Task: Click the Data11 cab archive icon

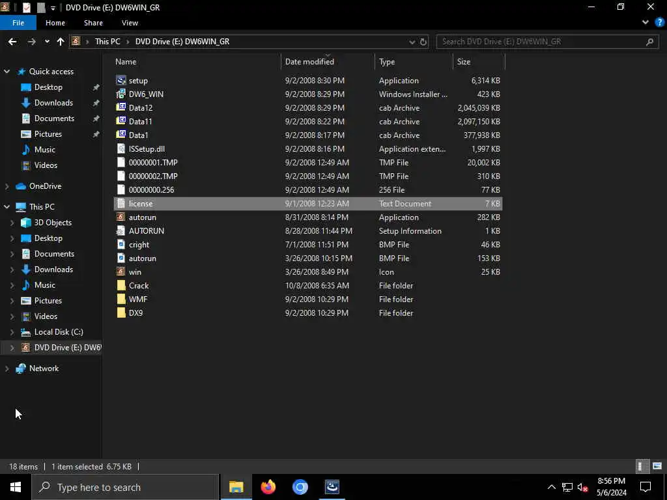Action: (121, 121)
